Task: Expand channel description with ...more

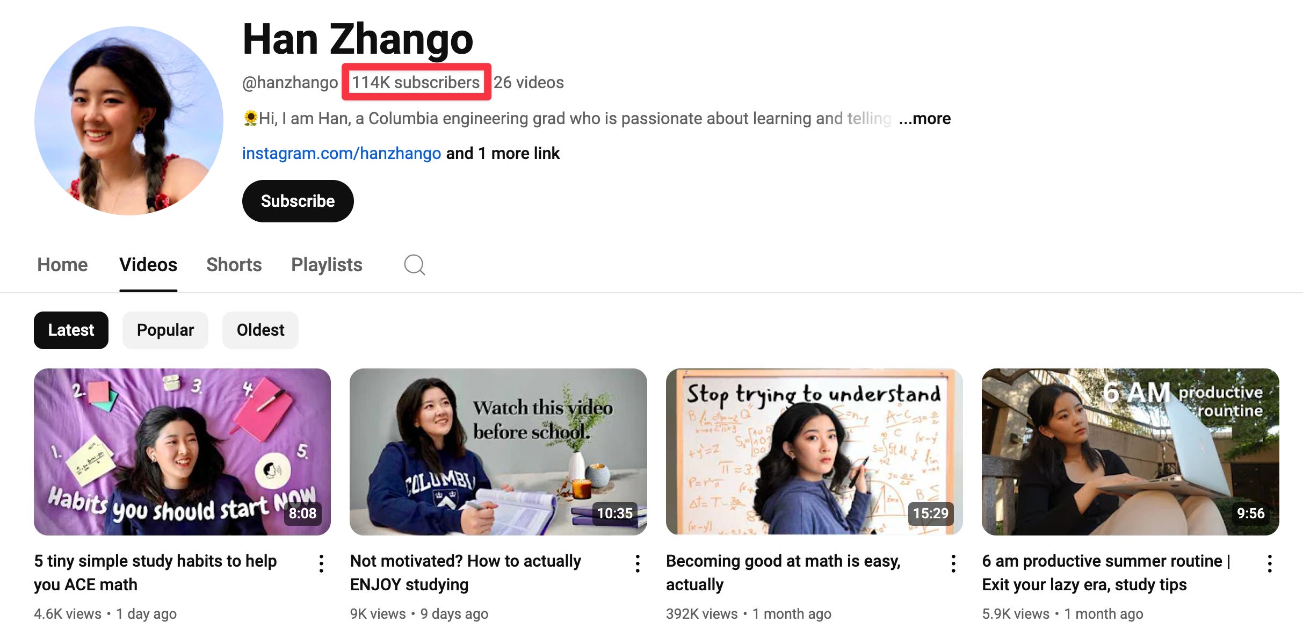Action: click(x=924, y=119)
